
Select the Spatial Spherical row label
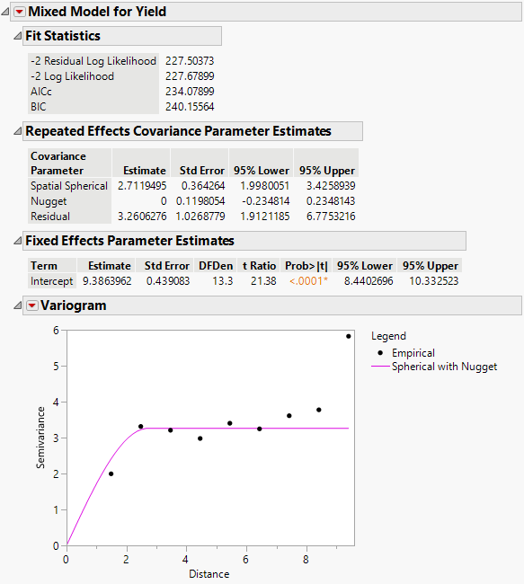point(69,186)
